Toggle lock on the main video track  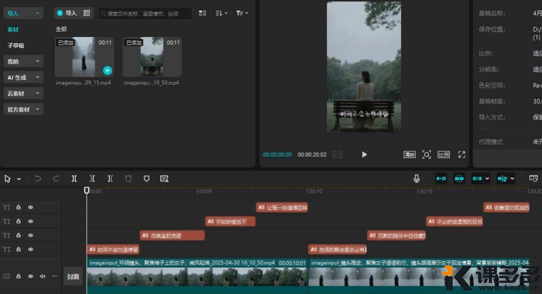[19, 276]
